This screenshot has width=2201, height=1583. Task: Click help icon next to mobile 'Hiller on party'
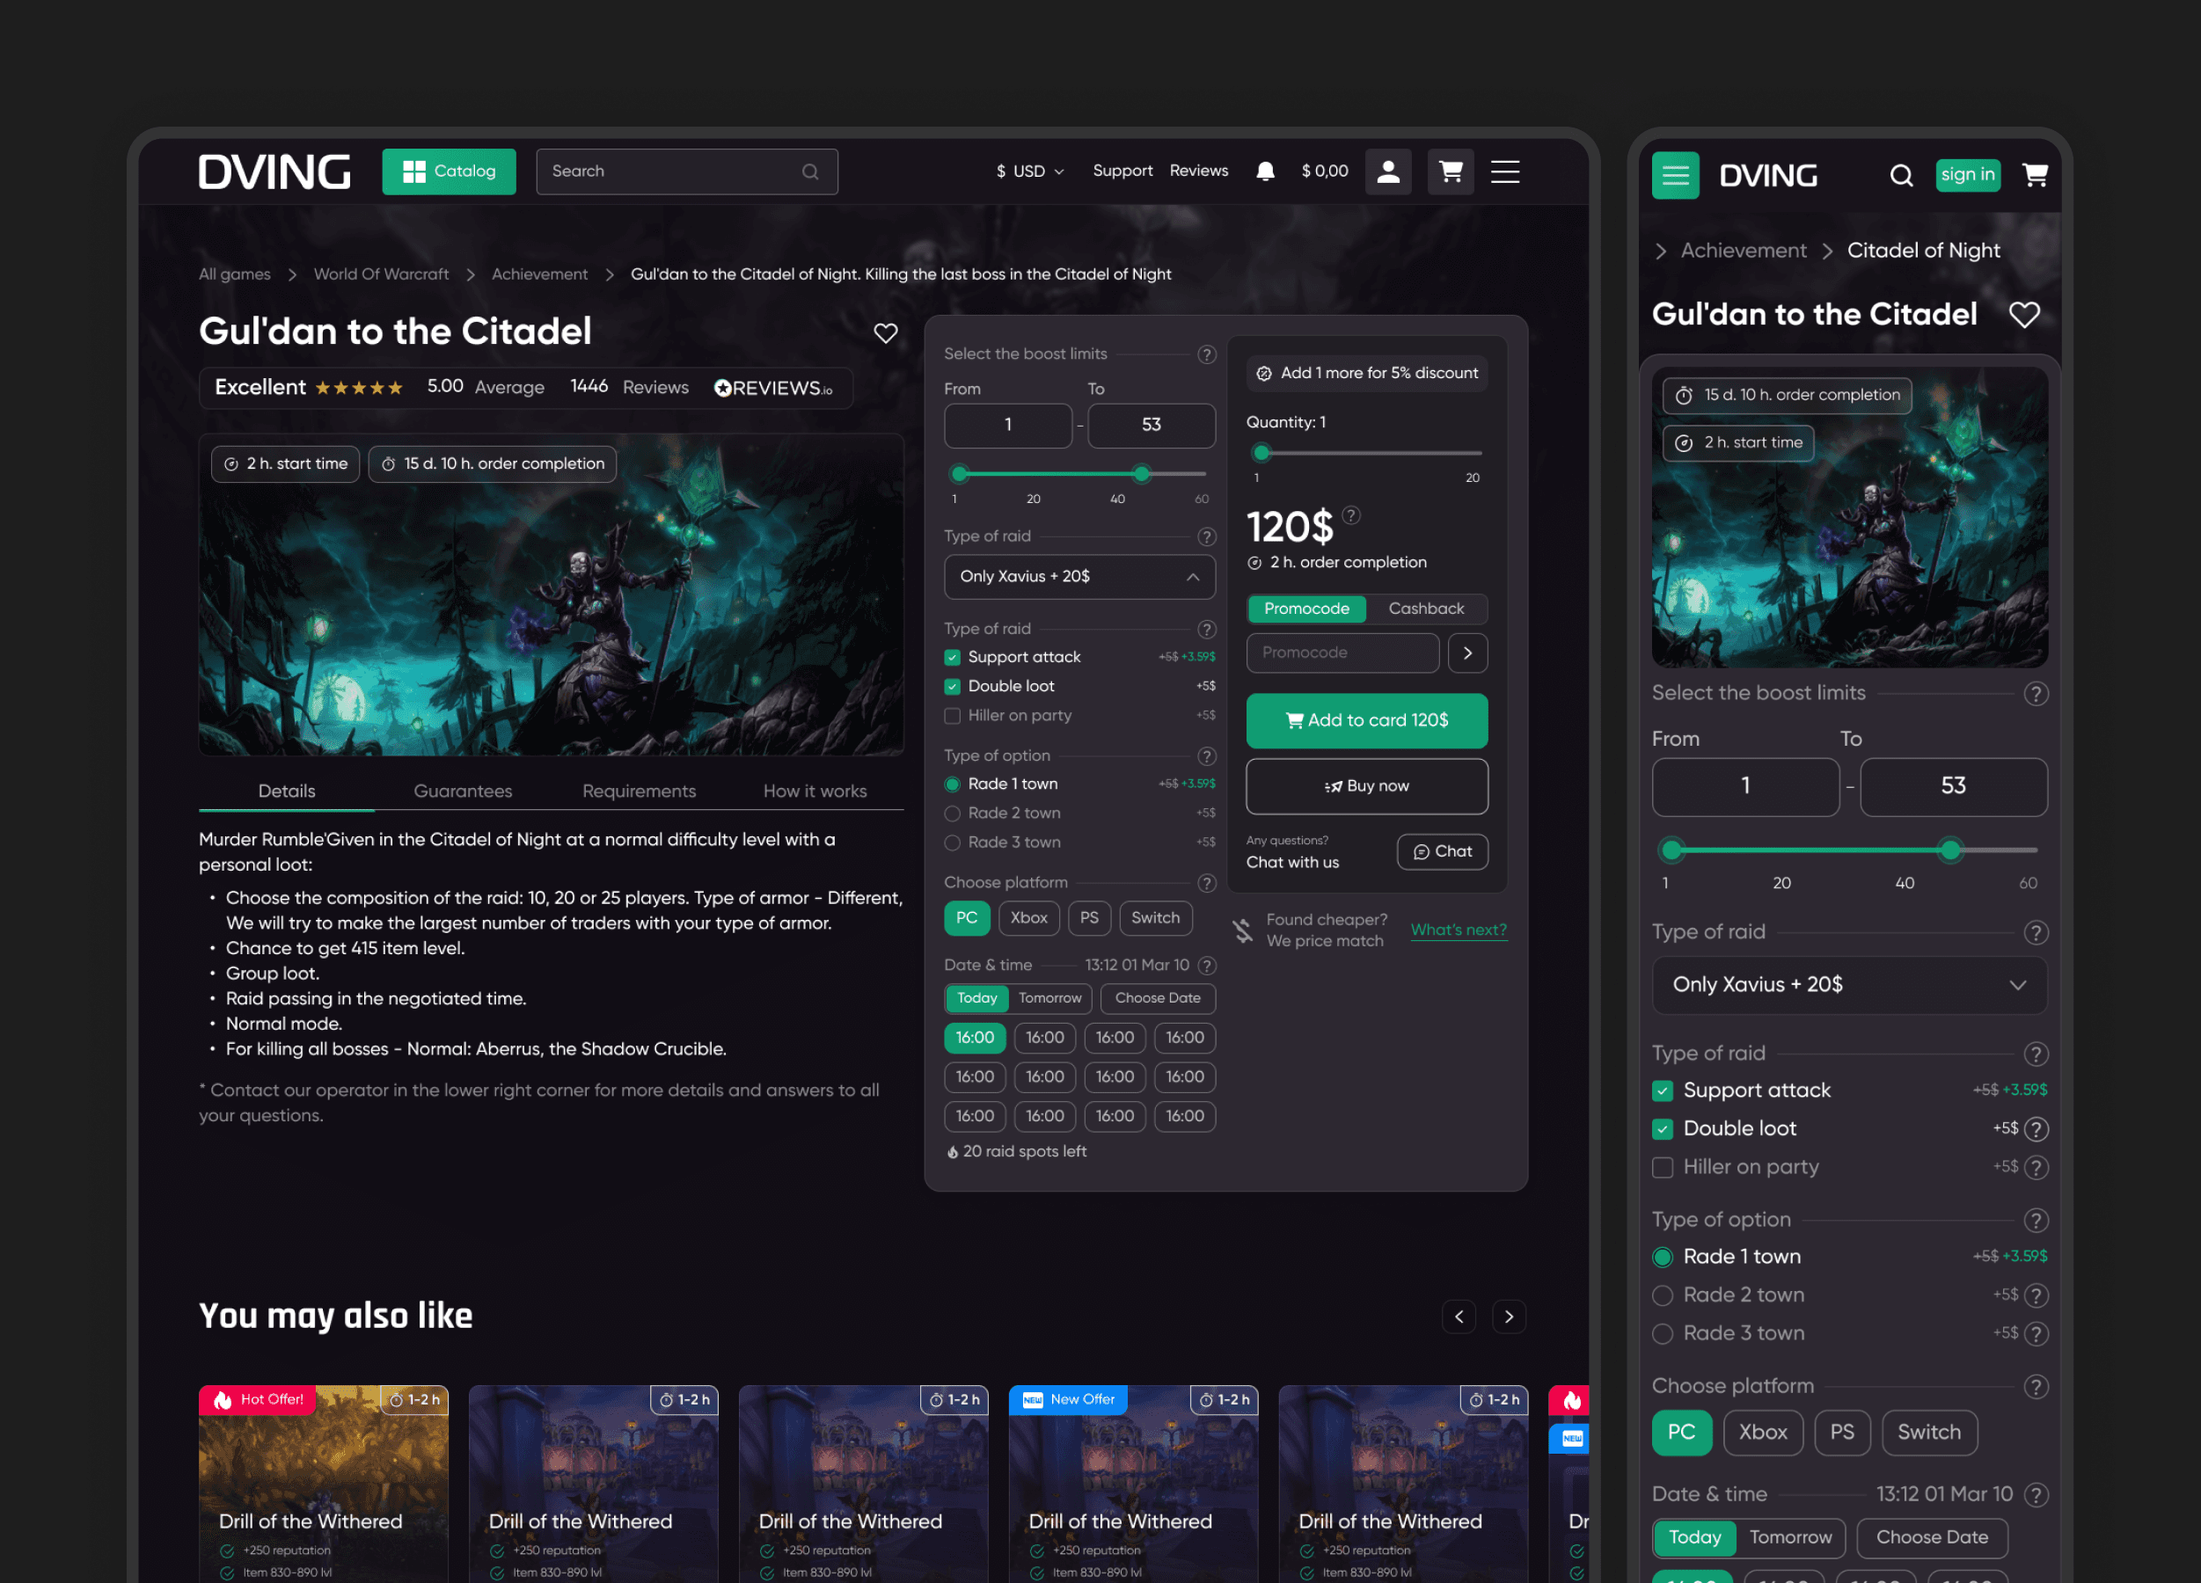2037,1167
